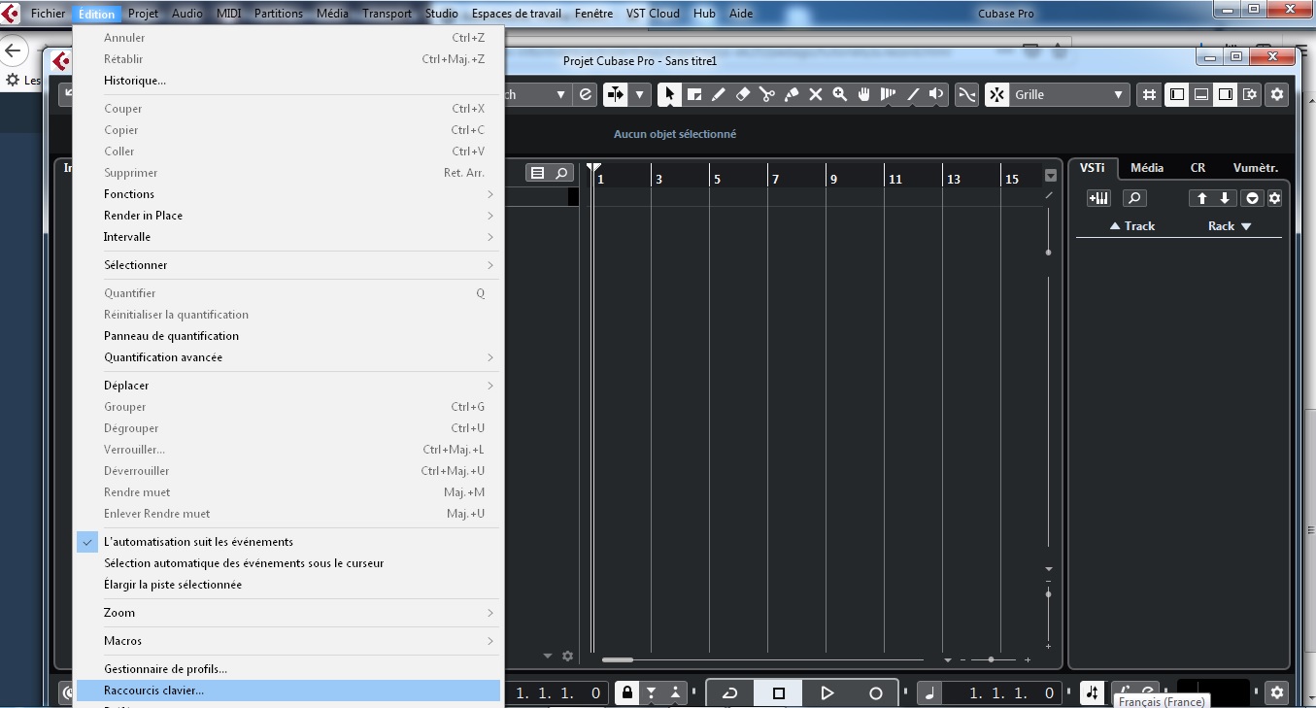
Task: Toggle the Cycle loop button
Action: click(x=730, y=692)
